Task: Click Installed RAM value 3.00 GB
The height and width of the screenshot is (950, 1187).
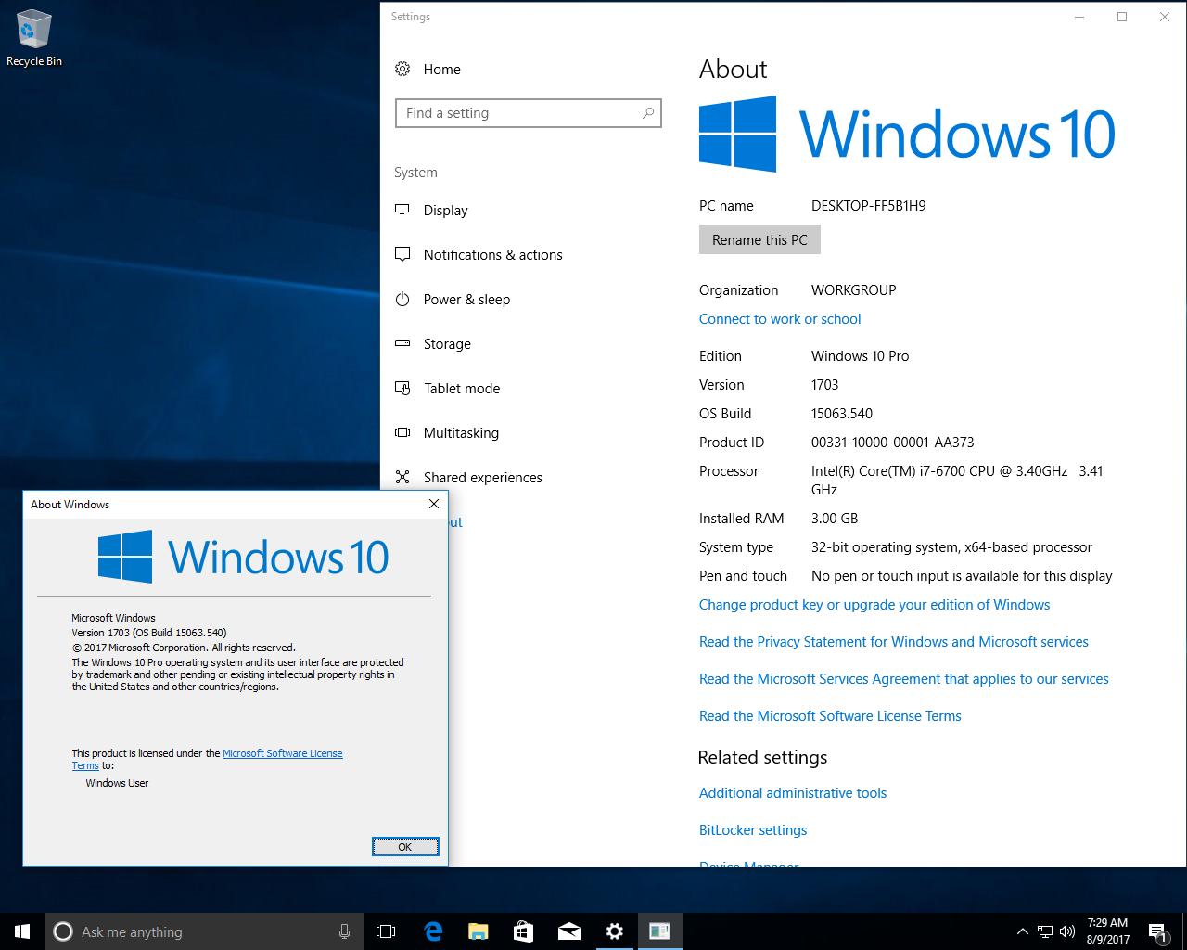Action: pos(835,519)
